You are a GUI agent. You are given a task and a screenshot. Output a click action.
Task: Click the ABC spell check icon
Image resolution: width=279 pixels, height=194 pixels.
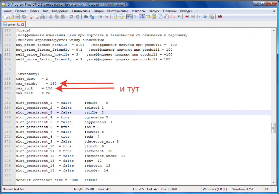220,16
